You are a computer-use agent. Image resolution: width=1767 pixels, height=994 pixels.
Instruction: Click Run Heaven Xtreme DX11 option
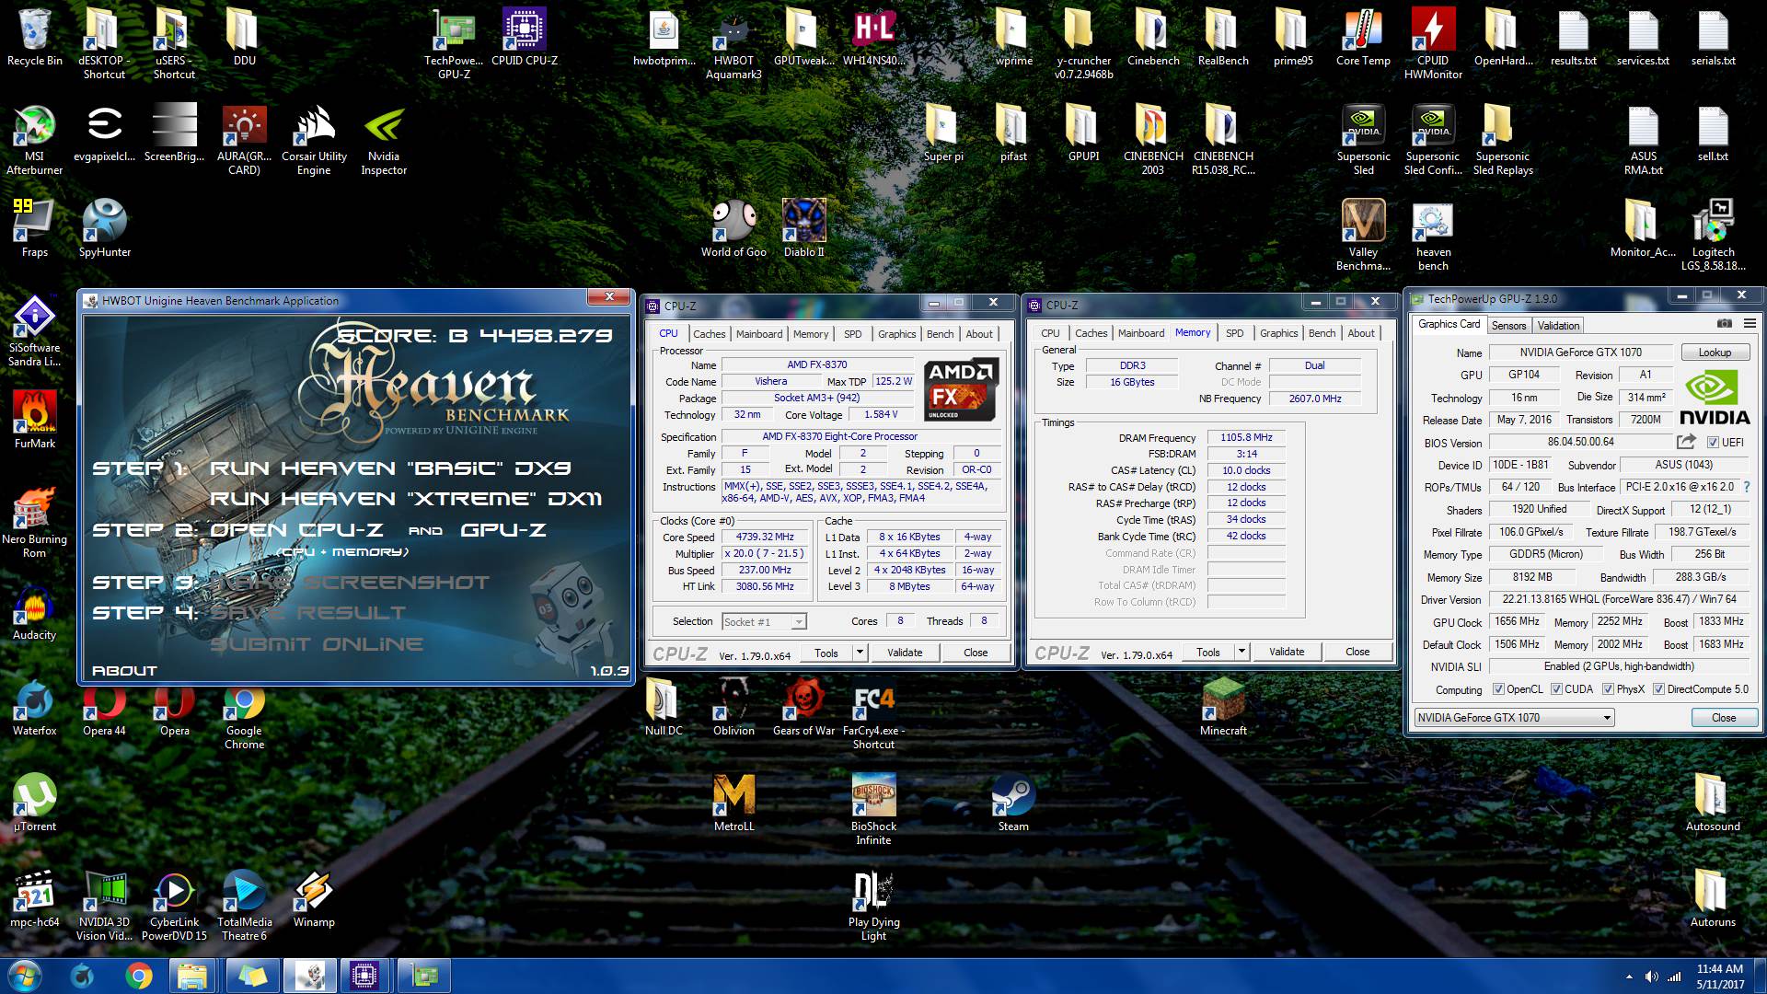coord(406,499)
